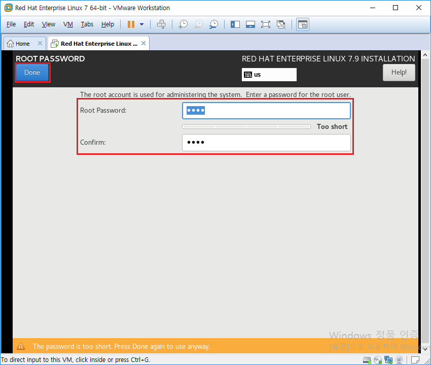431x365 pixels.
Task: Focus the Root Password field
Action: (x=266, y=111)
